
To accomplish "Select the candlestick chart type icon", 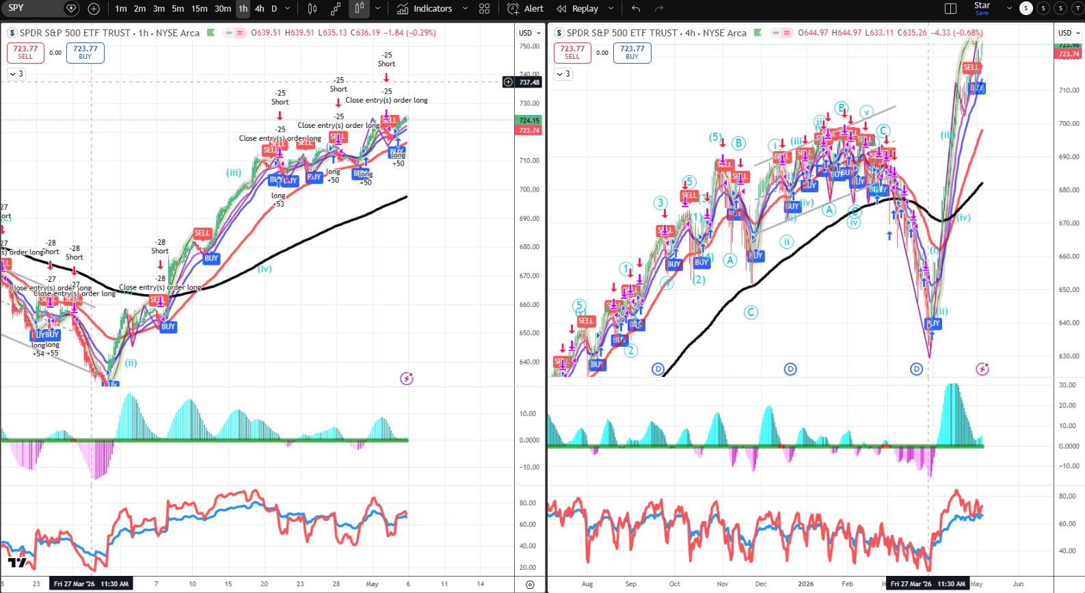I will pyautogui.click(x=312, y=9).
